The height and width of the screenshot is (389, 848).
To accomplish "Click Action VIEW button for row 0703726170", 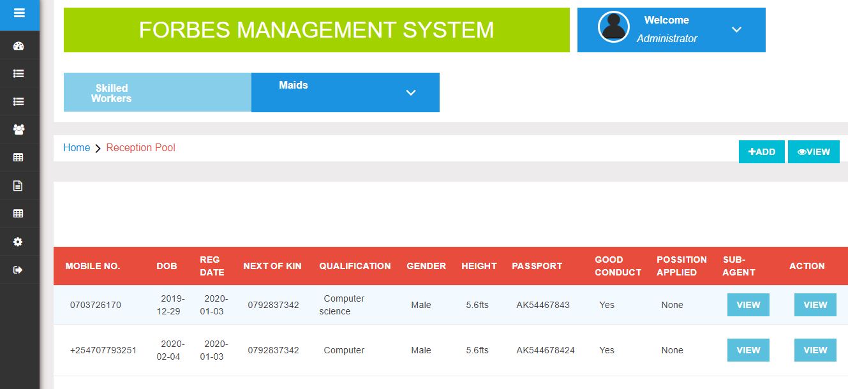I will pos(815,305).
